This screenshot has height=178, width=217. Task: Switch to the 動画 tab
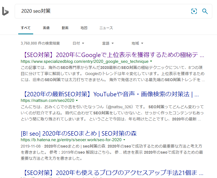pyautogui.click(x=65, y=28)
